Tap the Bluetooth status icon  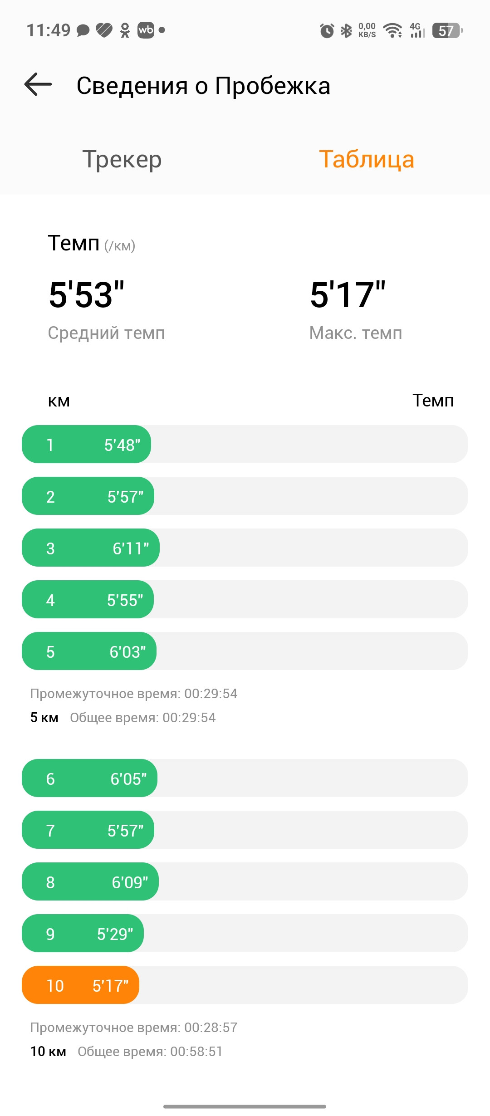tap(346, 30)
